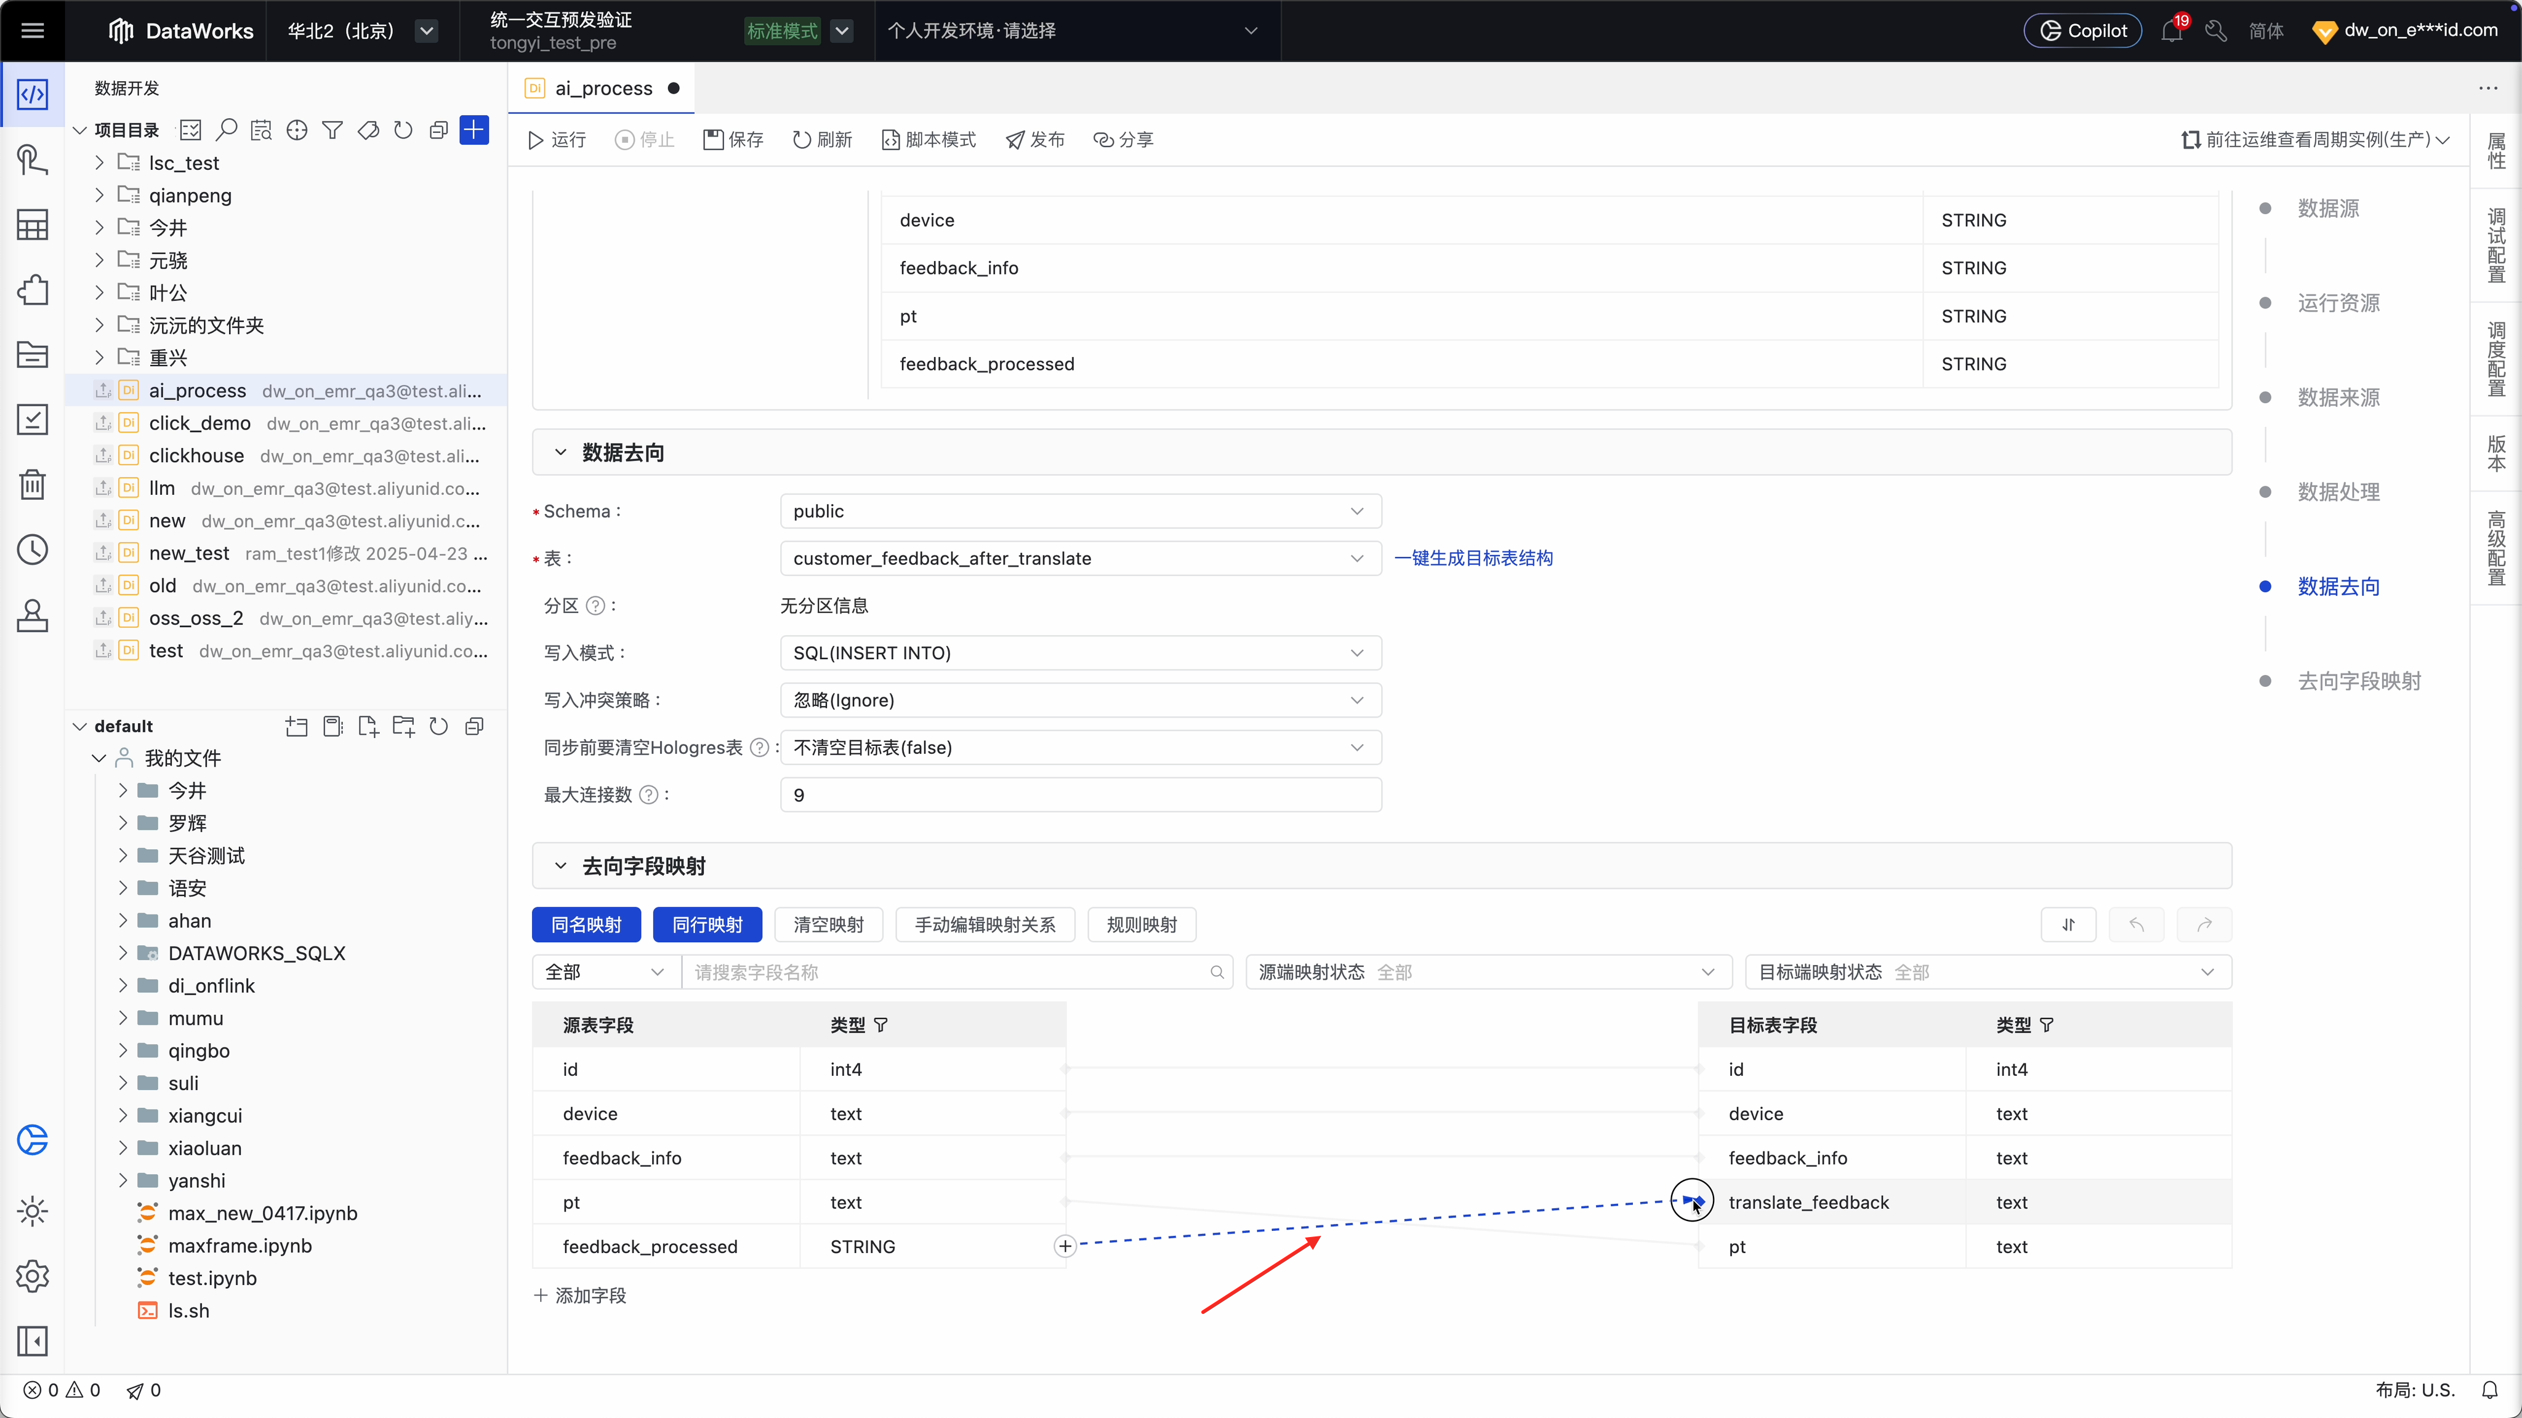Click the swap order icon above mapping table
The width and height of the screenshot is (2522, 1418).
tap(2068, 925)
